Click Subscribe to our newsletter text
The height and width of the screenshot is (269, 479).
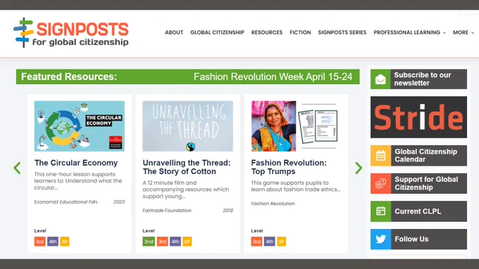[x=422, y=79]
